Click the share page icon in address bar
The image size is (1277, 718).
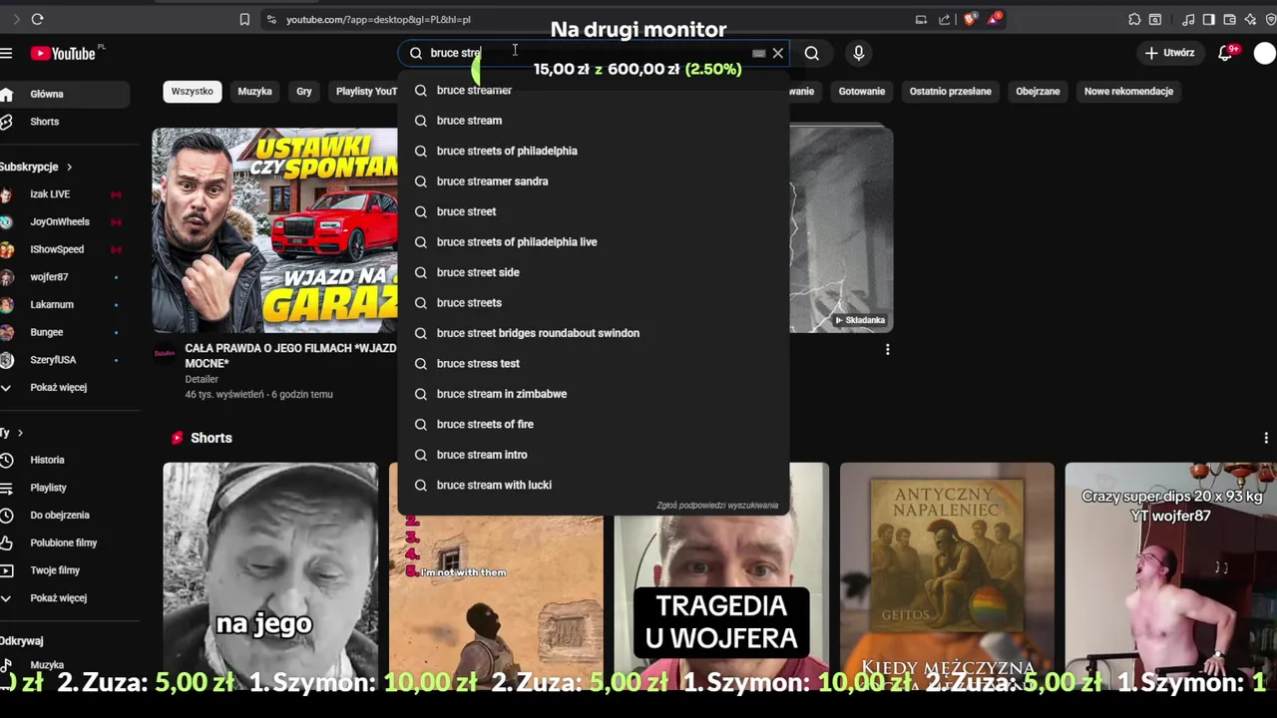[944, 19]
